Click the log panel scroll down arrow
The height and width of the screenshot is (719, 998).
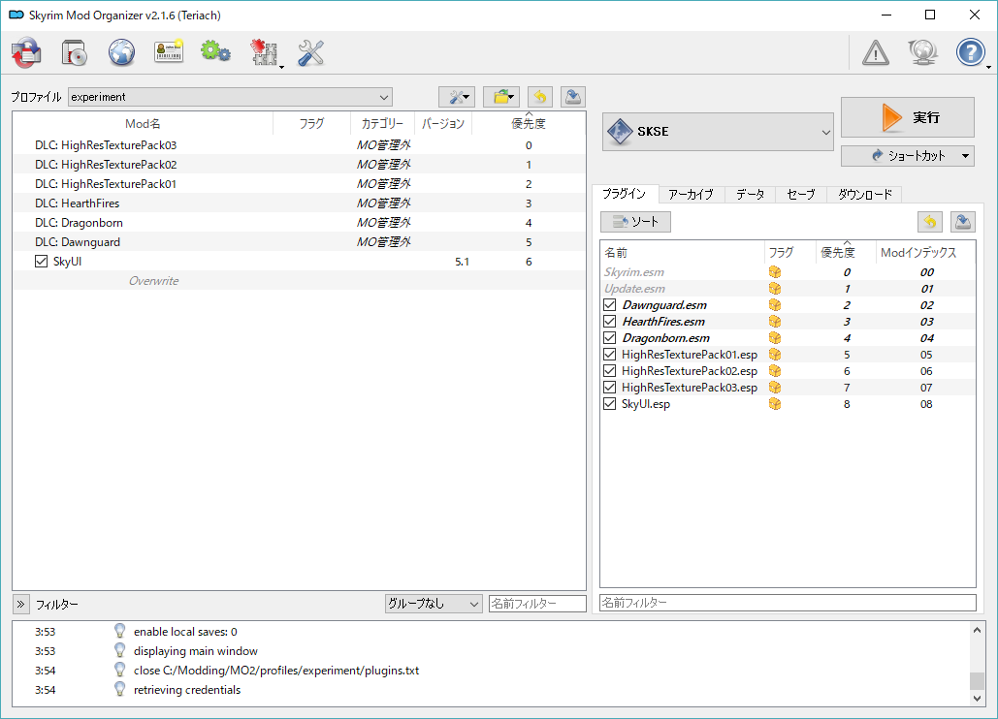point(977,698)
